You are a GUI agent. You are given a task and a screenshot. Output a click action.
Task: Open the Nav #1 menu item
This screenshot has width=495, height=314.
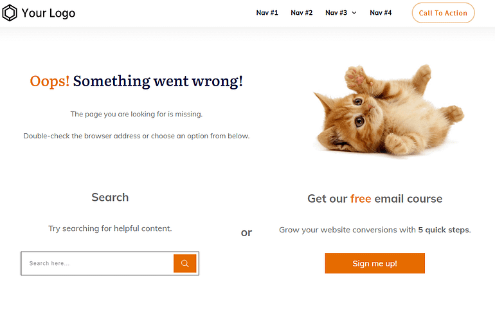point(267,13)
